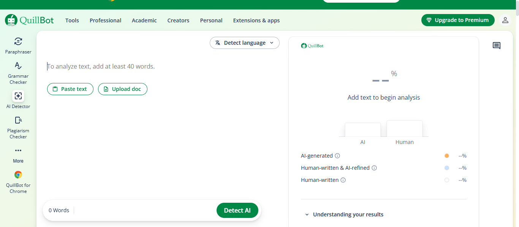Select the AI Detector sidebar icon
This screenshot has height=227, width=519.
click(18, 96)
